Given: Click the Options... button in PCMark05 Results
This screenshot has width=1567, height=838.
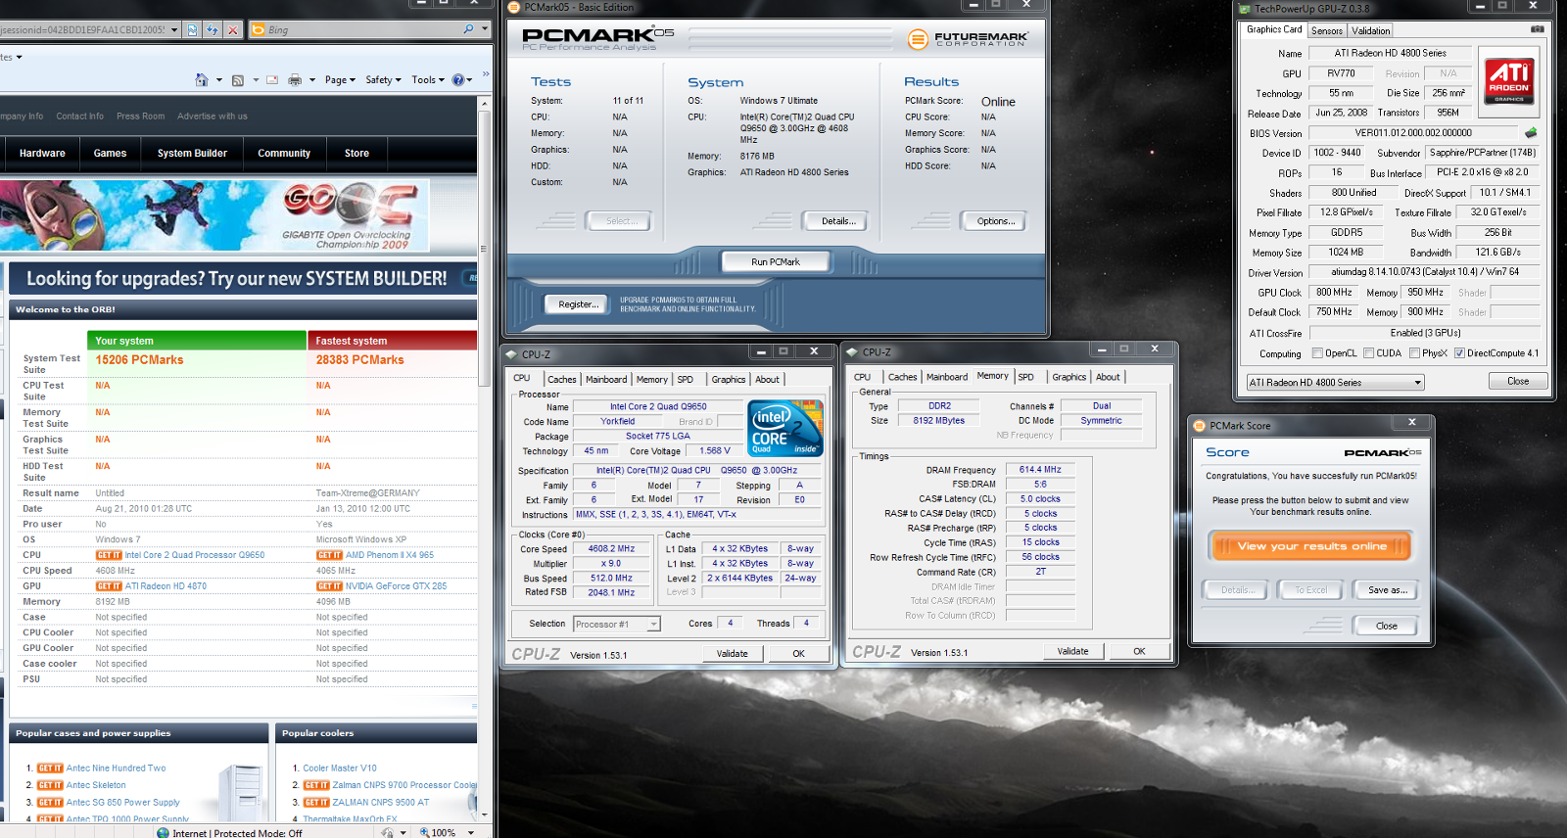Looking at the screenshot, I should (x=995, y=221).
